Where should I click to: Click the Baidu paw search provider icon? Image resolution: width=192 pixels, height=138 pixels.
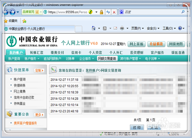[x=121, y=12]
